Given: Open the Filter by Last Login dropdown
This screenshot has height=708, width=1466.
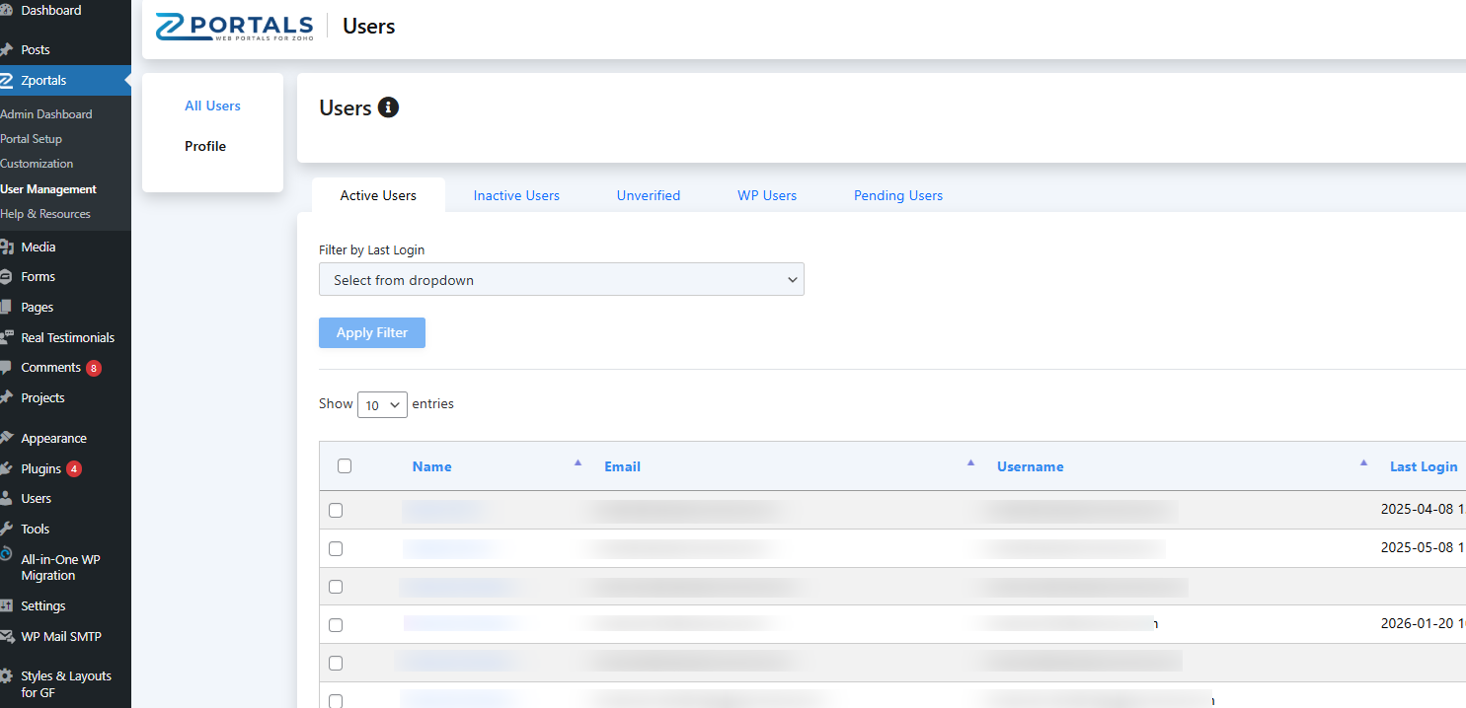Looking at the screenshot, I should pos(561,280).
